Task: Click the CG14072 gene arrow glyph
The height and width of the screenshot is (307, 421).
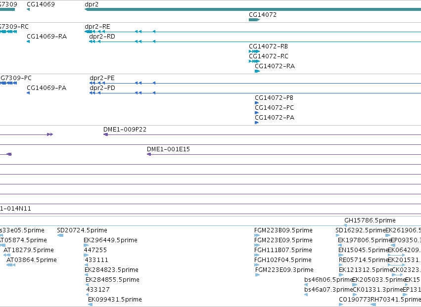Action: 254,20
